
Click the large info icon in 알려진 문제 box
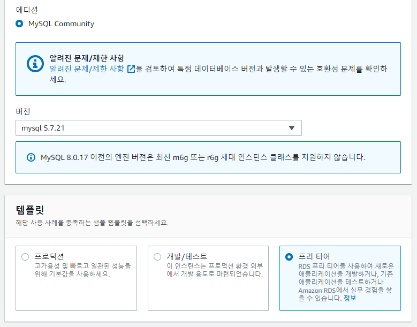pyautogui.click(x=35, y=64)
